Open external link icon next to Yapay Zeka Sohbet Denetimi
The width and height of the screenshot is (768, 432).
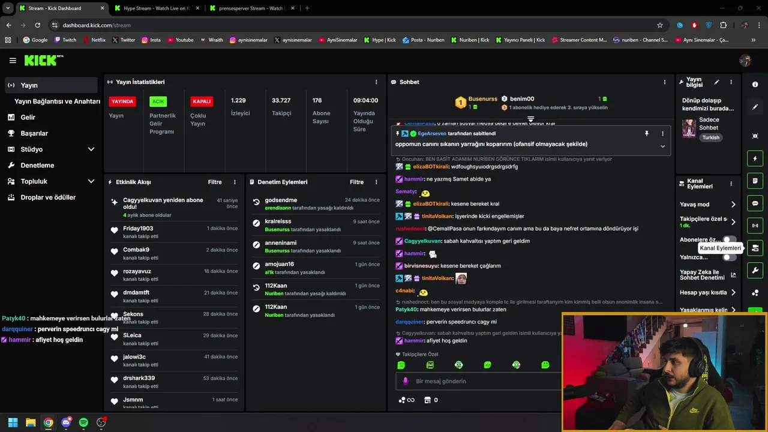(x=733, y=275)
